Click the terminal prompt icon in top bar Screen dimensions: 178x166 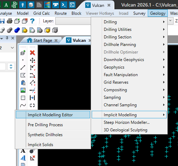(x=64, y=5)
